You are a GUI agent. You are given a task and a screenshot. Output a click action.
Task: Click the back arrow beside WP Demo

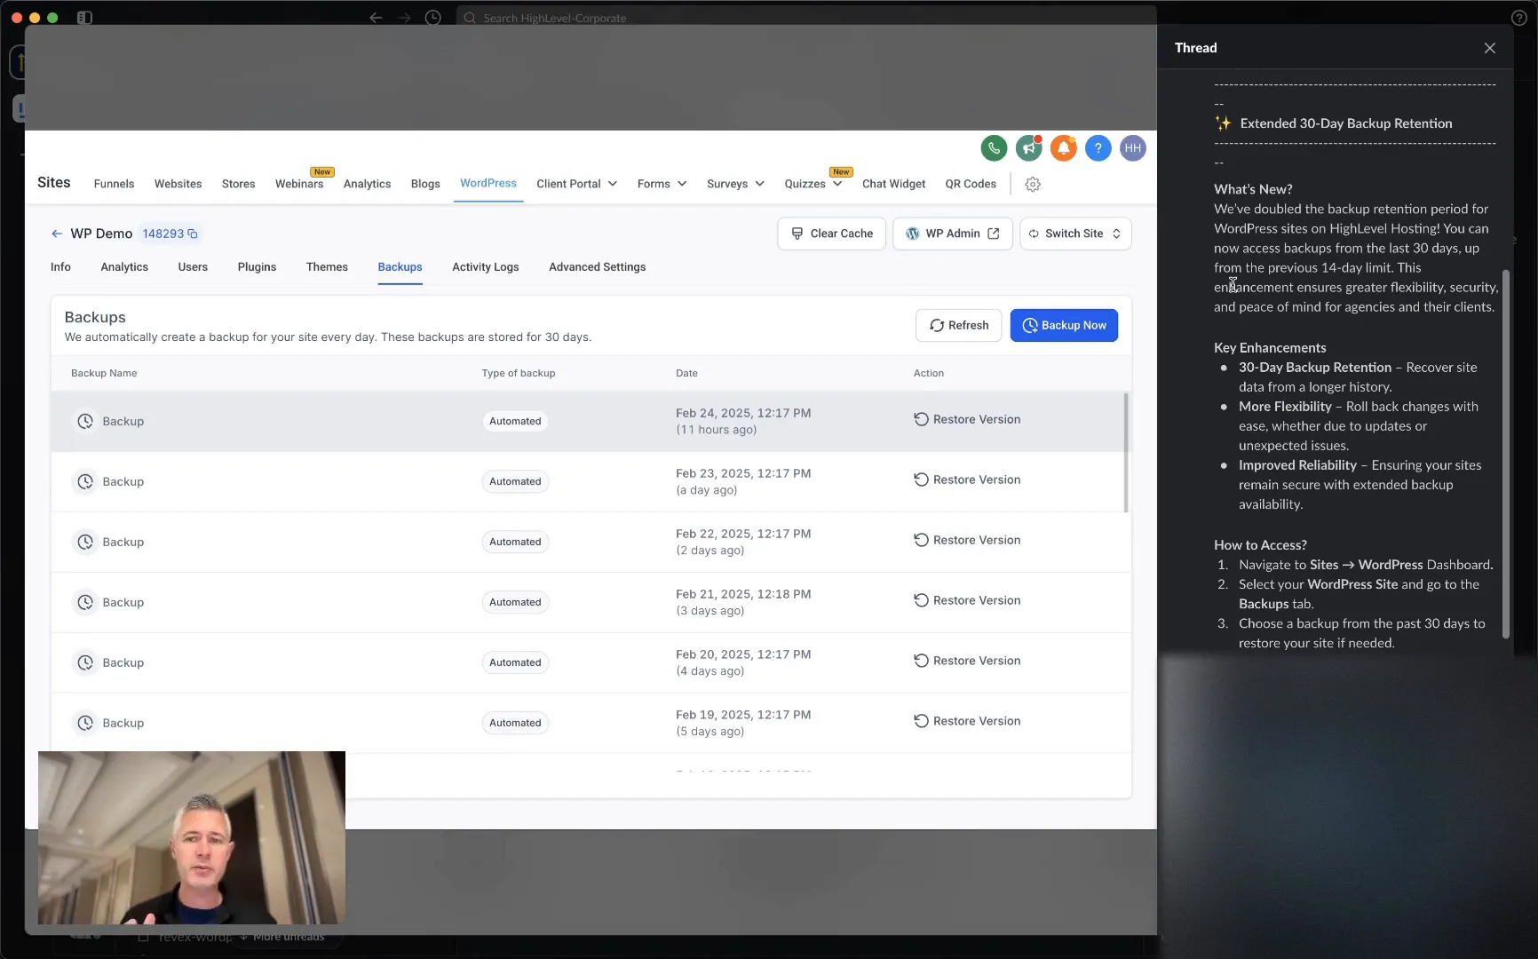[x=57, y=234]
